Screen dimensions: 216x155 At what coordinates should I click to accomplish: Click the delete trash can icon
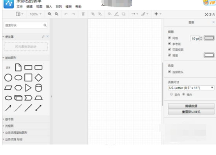coord(83,14)
